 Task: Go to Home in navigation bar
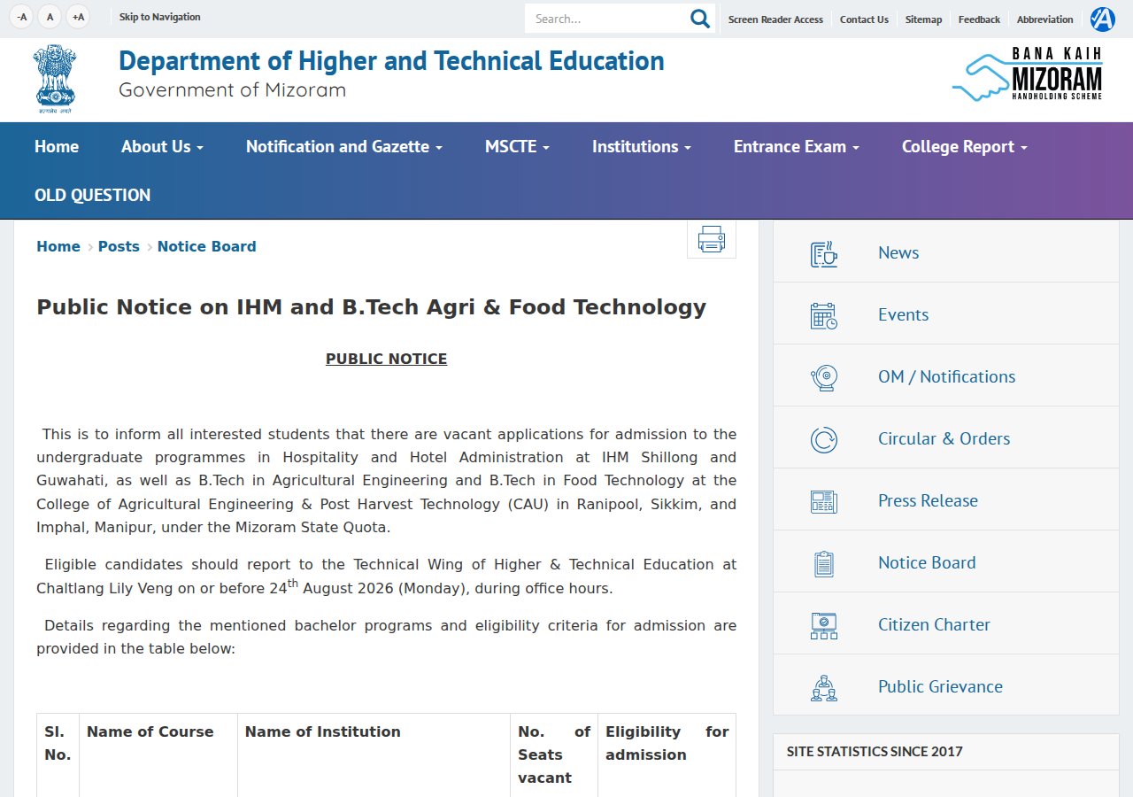57,147
